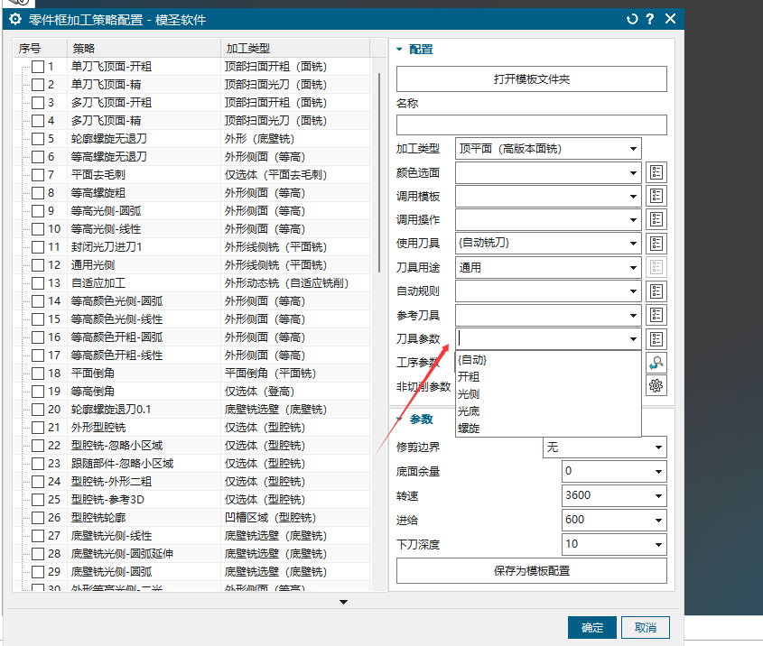The width and height of the screenshot is (763, 646).
Task: Check the box for 跟随部件-忽略小区域
Action: click(38, 464)
